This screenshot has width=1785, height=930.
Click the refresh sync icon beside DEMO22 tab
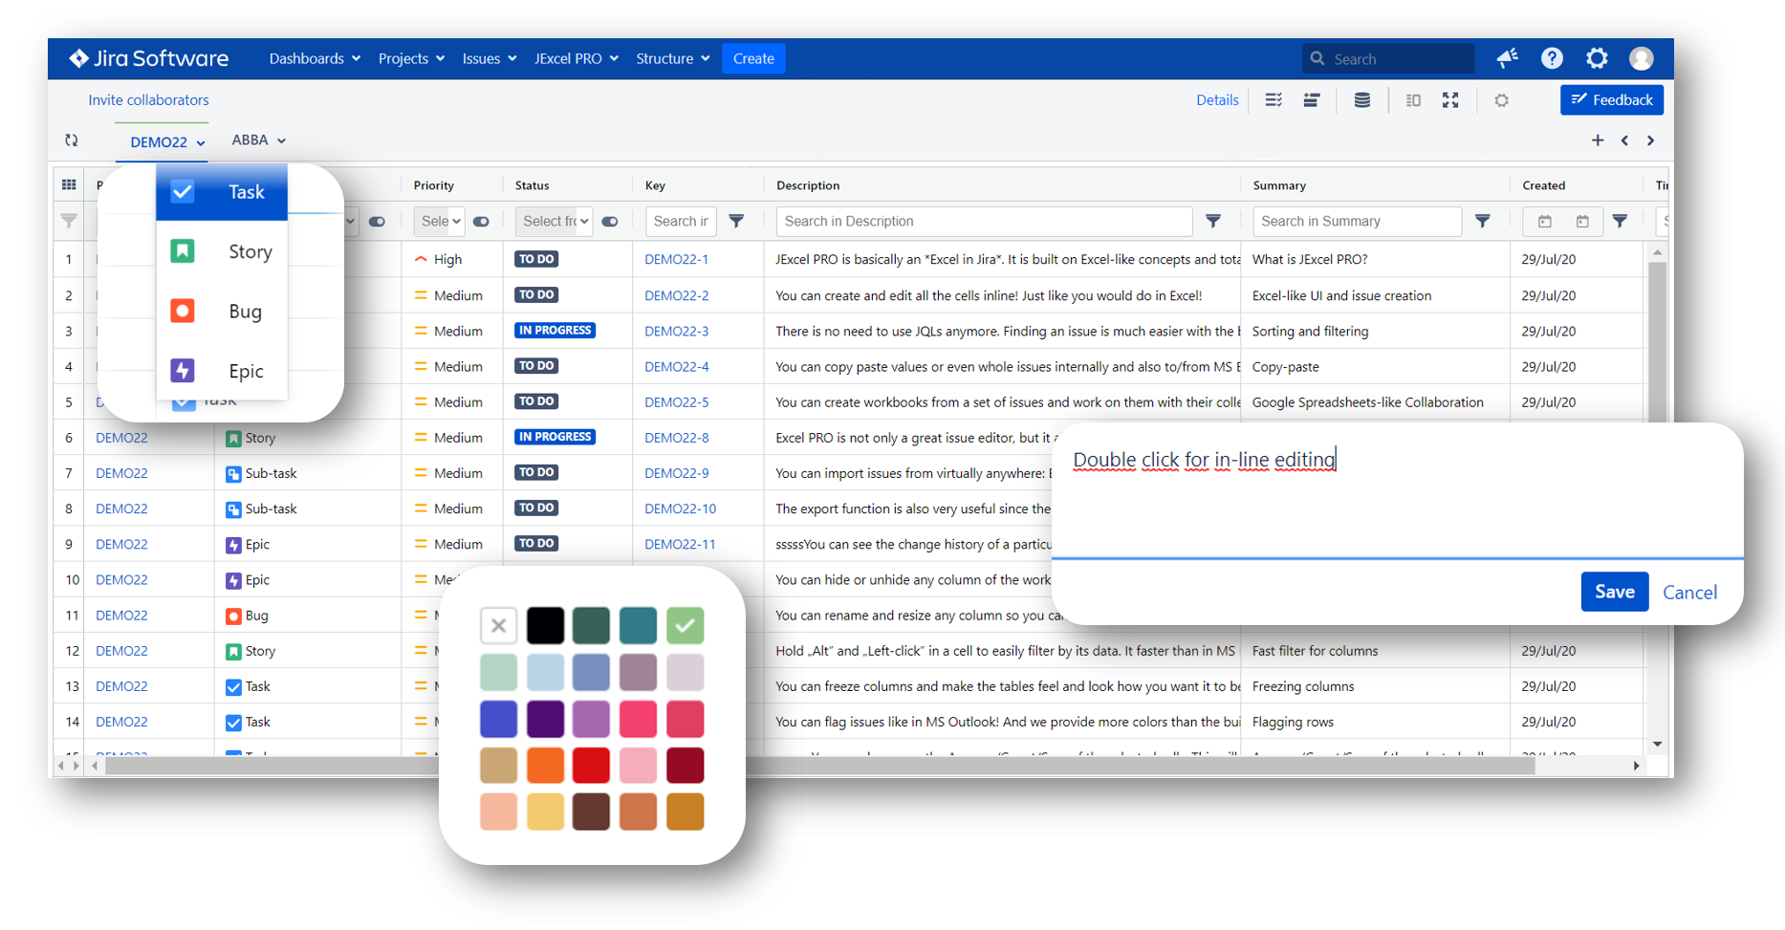pyautogui.click(x=72, y=140)
